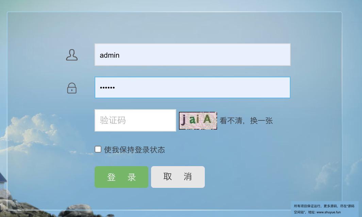Click into the 验证码 captcha input box
The image size is (362, 217).
tap(135, 120)
